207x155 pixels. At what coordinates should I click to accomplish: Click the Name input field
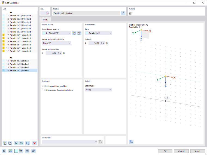click(87, 13)
